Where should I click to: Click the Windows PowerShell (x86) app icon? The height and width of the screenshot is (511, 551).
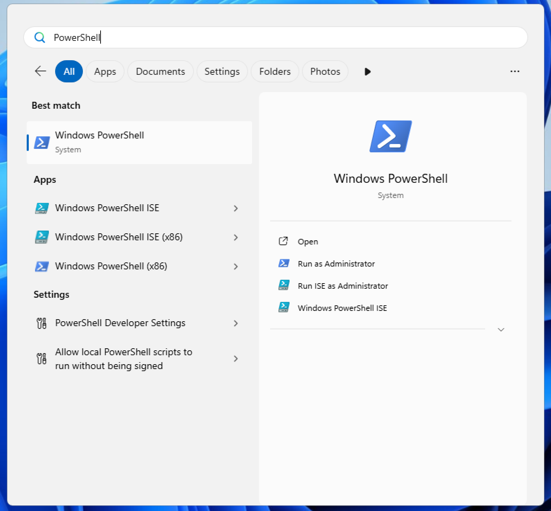[42, 266]
